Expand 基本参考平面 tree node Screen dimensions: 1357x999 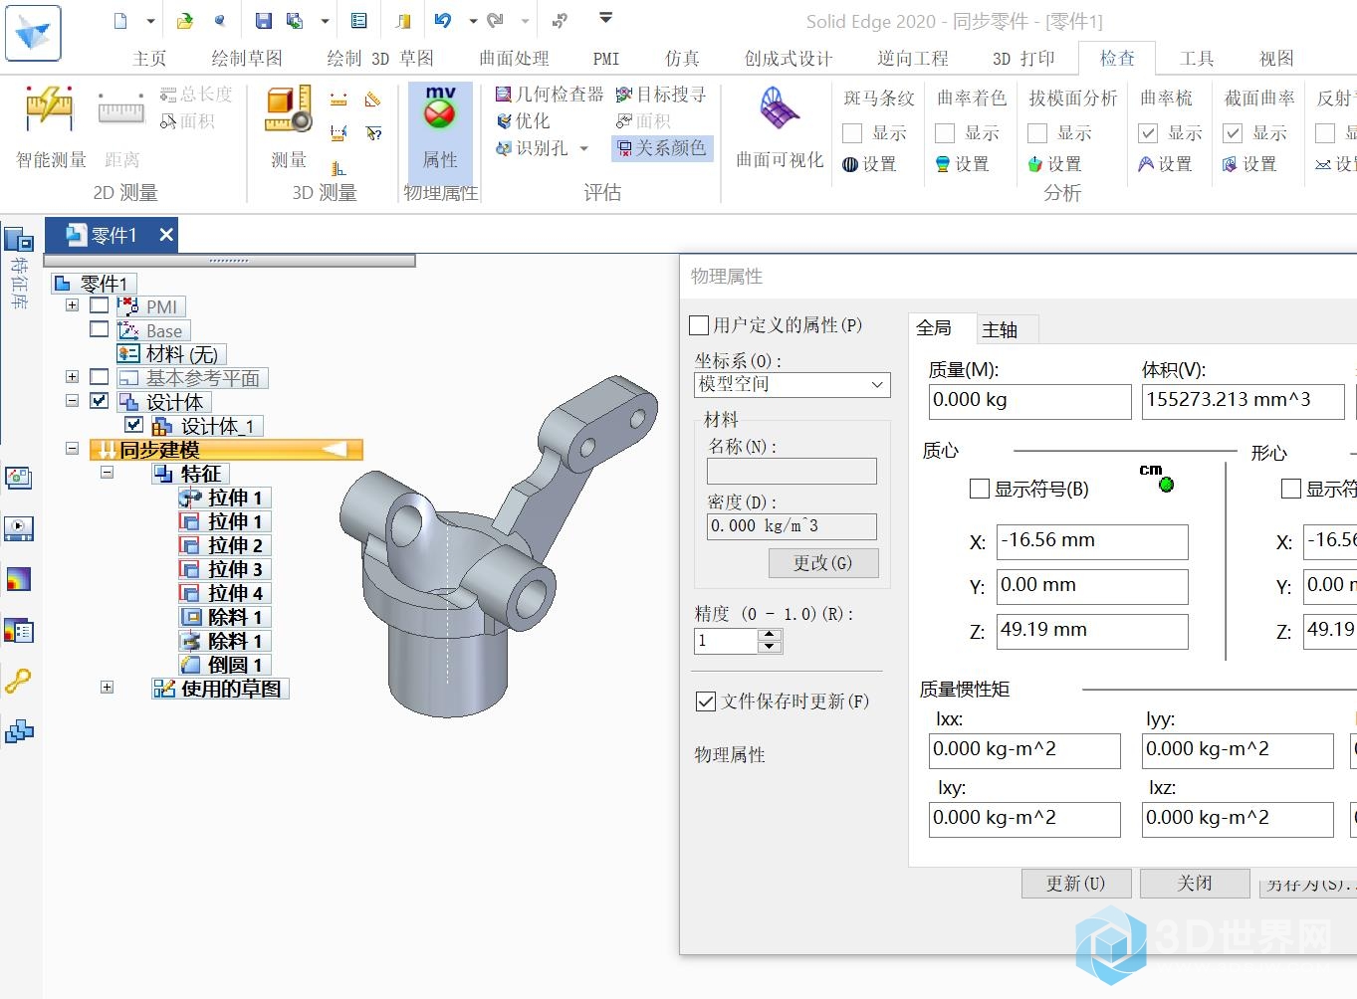(72, 377)
